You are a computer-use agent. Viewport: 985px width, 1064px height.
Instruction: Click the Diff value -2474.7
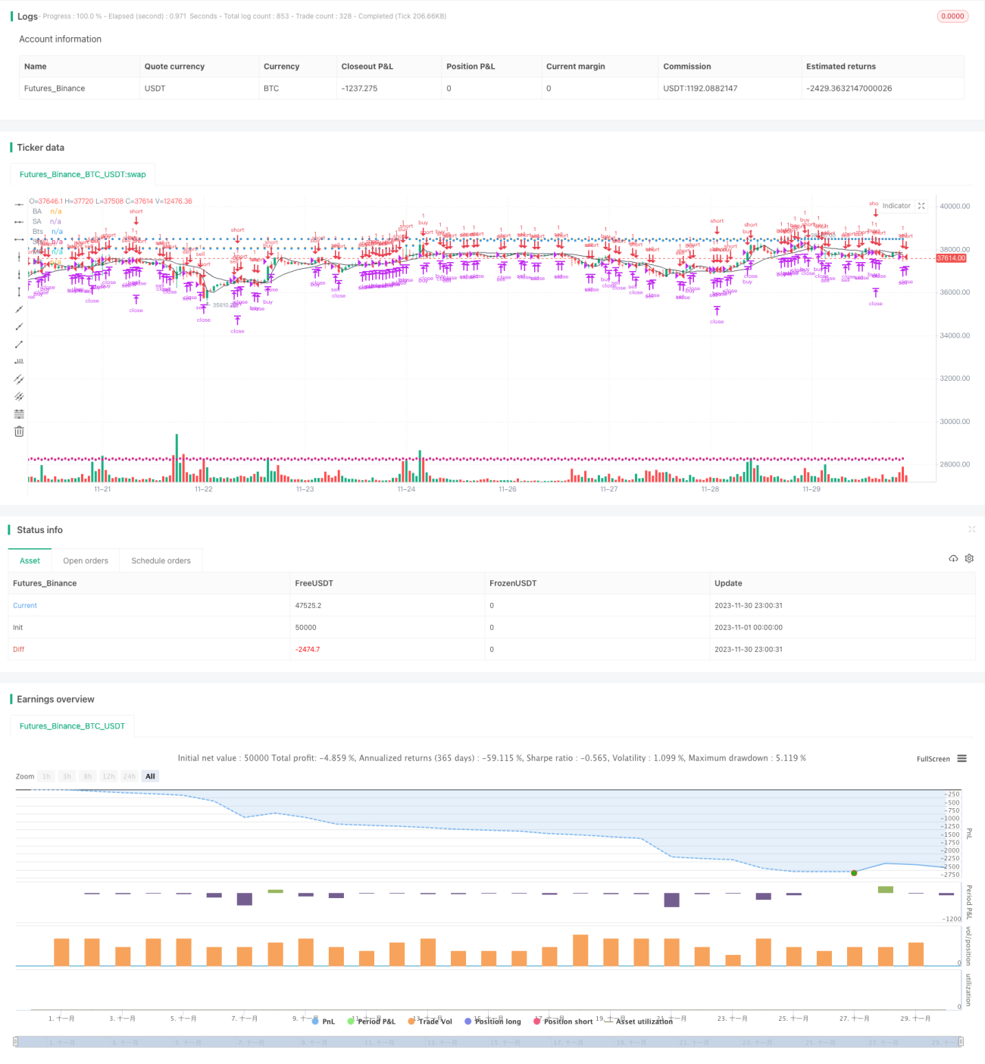click(x=308, y=649)
